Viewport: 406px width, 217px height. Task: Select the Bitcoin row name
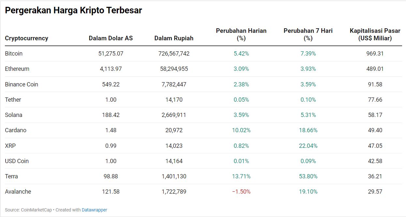14,54
